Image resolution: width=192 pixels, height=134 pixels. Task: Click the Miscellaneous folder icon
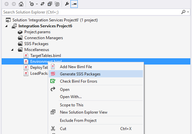(x=20, y=50)
